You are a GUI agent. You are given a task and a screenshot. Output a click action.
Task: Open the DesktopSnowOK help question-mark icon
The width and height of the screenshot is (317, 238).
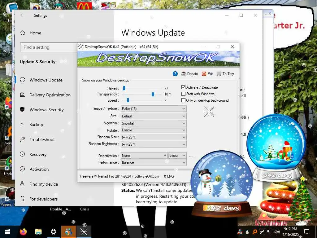[x=175, y=74]
